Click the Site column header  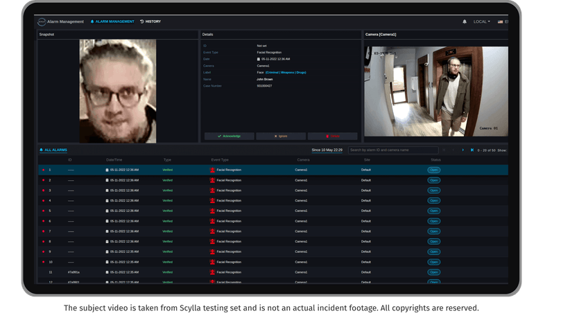coord(367,160)
